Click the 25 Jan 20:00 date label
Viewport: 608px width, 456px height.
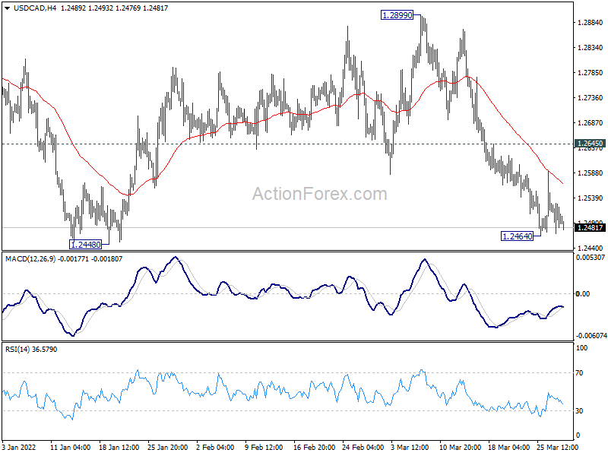[x=167, y=448]
